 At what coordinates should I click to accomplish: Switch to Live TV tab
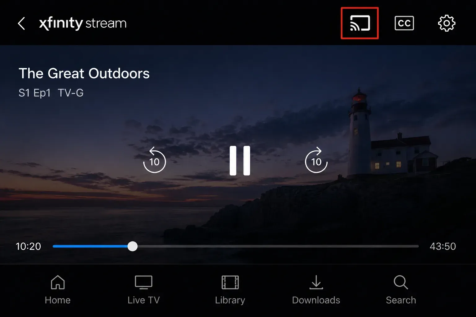pos(143,290)
